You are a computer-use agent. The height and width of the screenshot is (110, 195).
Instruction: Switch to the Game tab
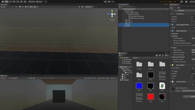[x=4, y=76]
